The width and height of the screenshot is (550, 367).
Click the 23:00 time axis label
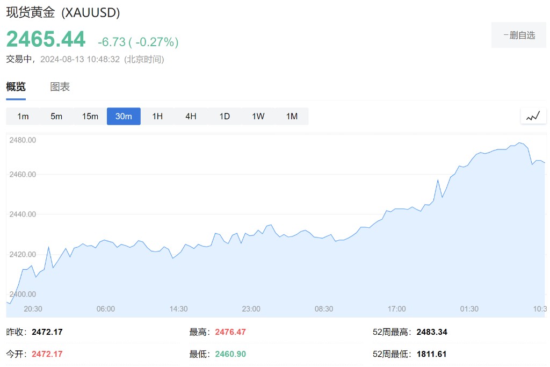[x=251, y=309]
